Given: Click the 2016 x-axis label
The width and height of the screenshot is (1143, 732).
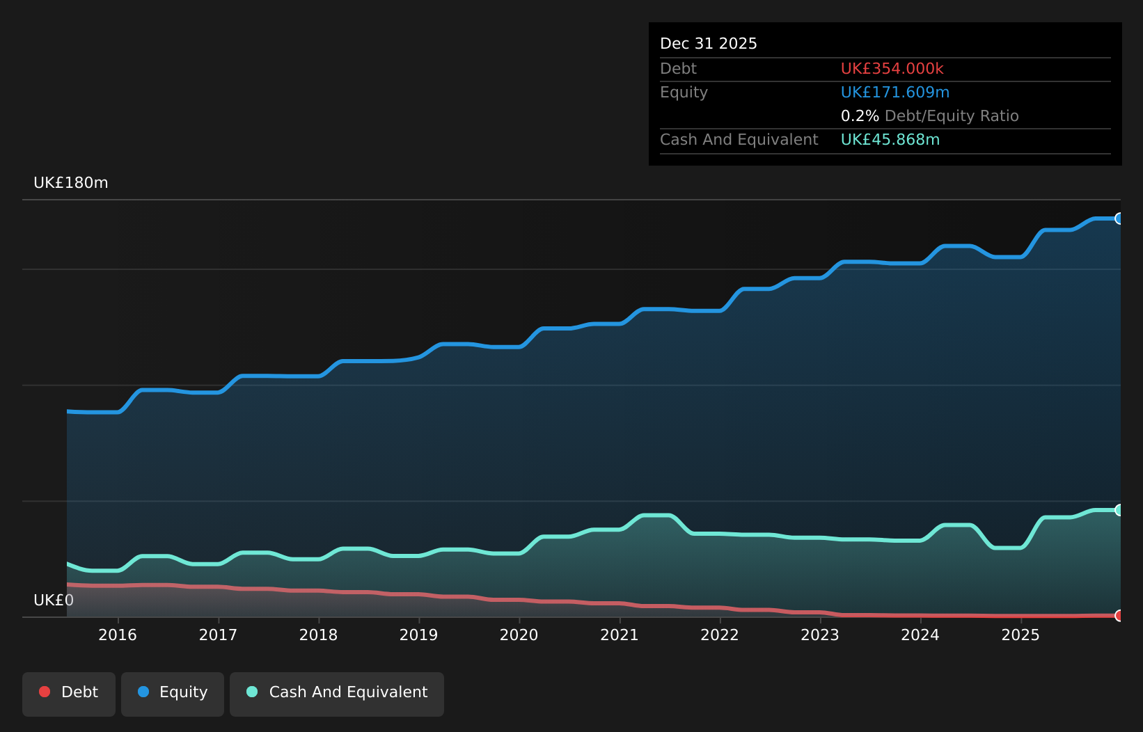Looking at the screenshot, I should 118,635.
